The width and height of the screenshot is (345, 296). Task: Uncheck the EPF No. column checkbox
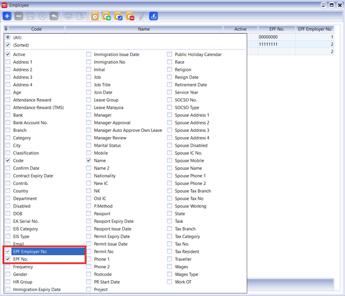pyautogui.click(x=8, y=259)
